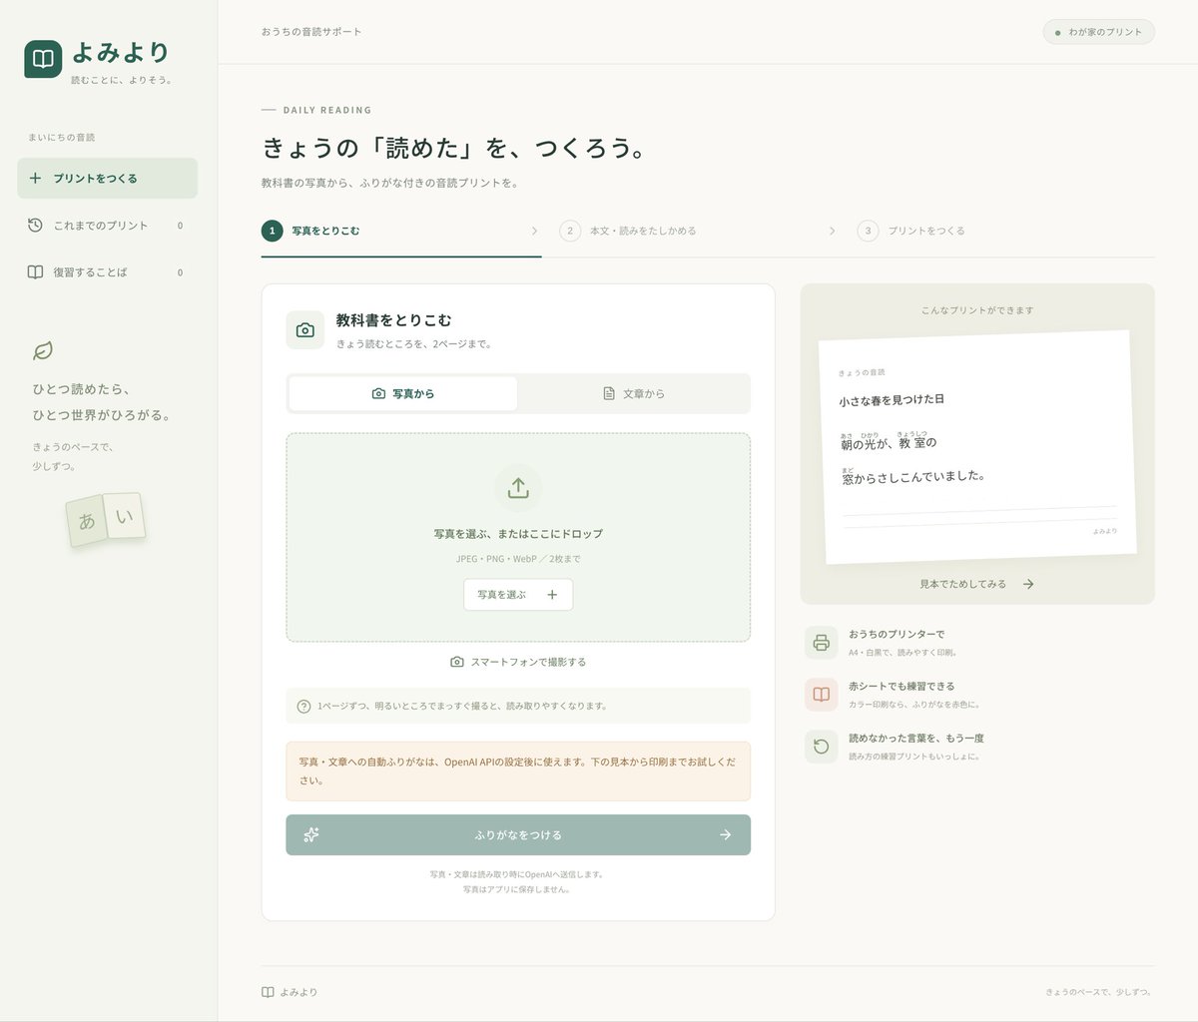Click the heading きょうの「読めた」を、つくろう。

(454, 149)
